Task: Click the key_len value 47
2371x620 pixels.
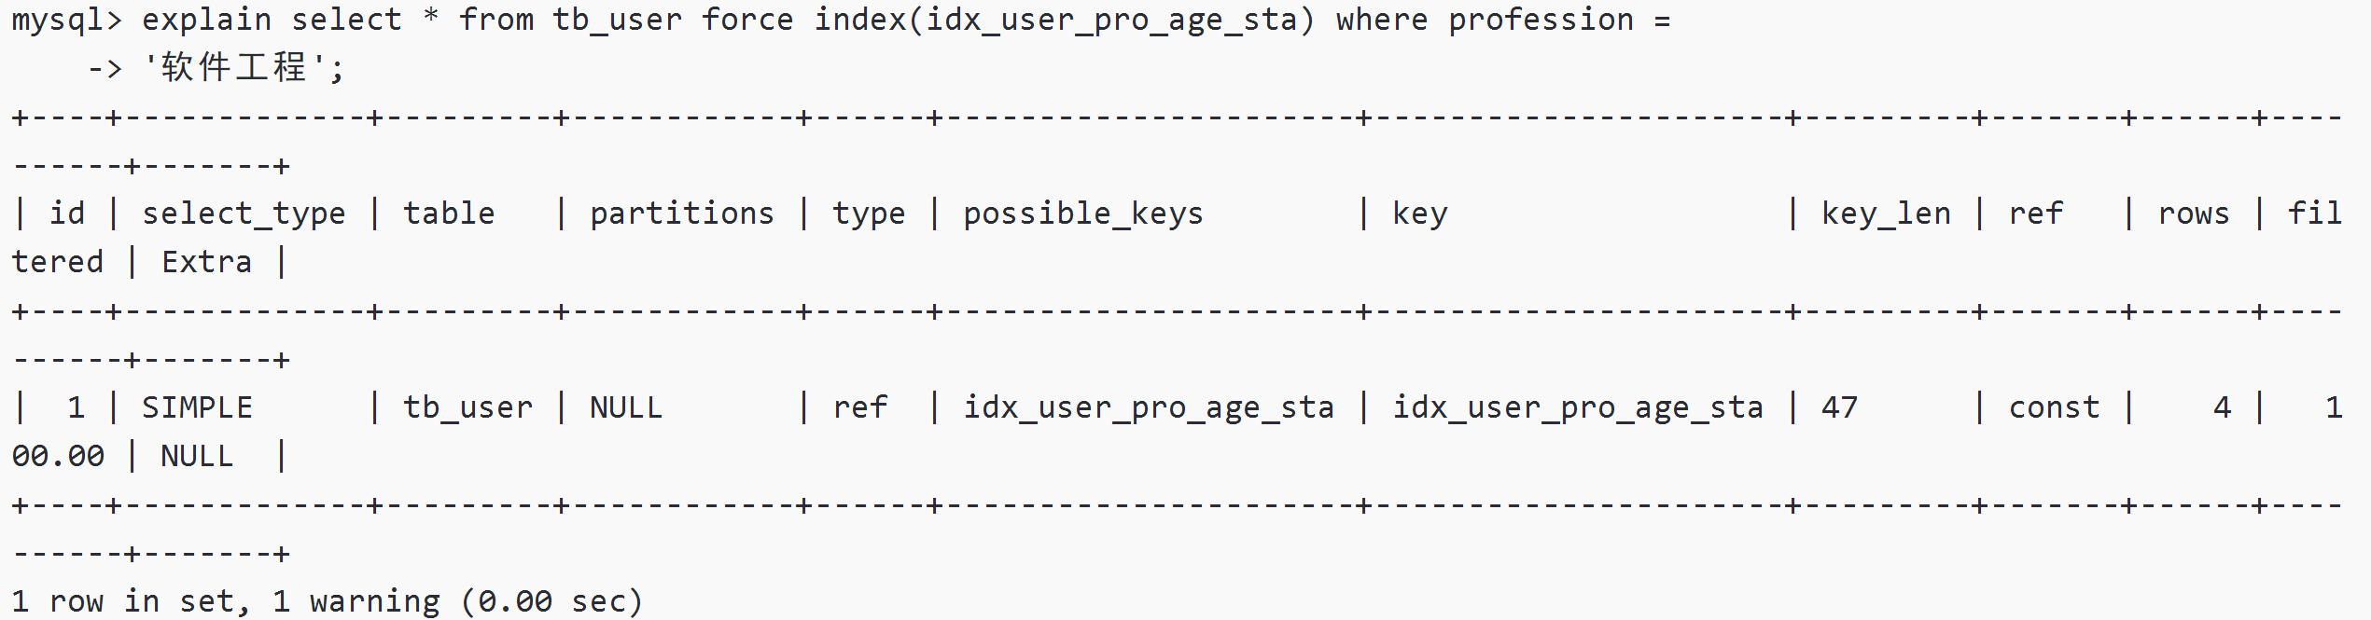Action: [1839, 407]
